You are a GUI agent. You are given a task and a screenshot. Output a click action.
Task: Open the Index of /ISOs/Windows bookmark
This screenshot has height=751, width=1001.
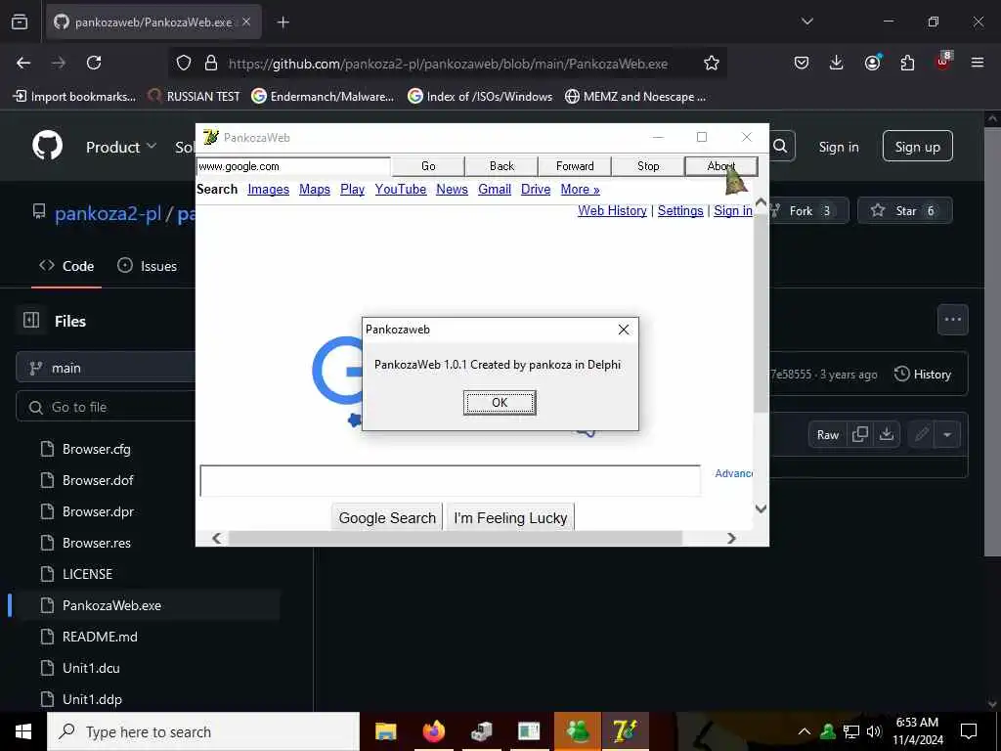(x=481, y=97)
